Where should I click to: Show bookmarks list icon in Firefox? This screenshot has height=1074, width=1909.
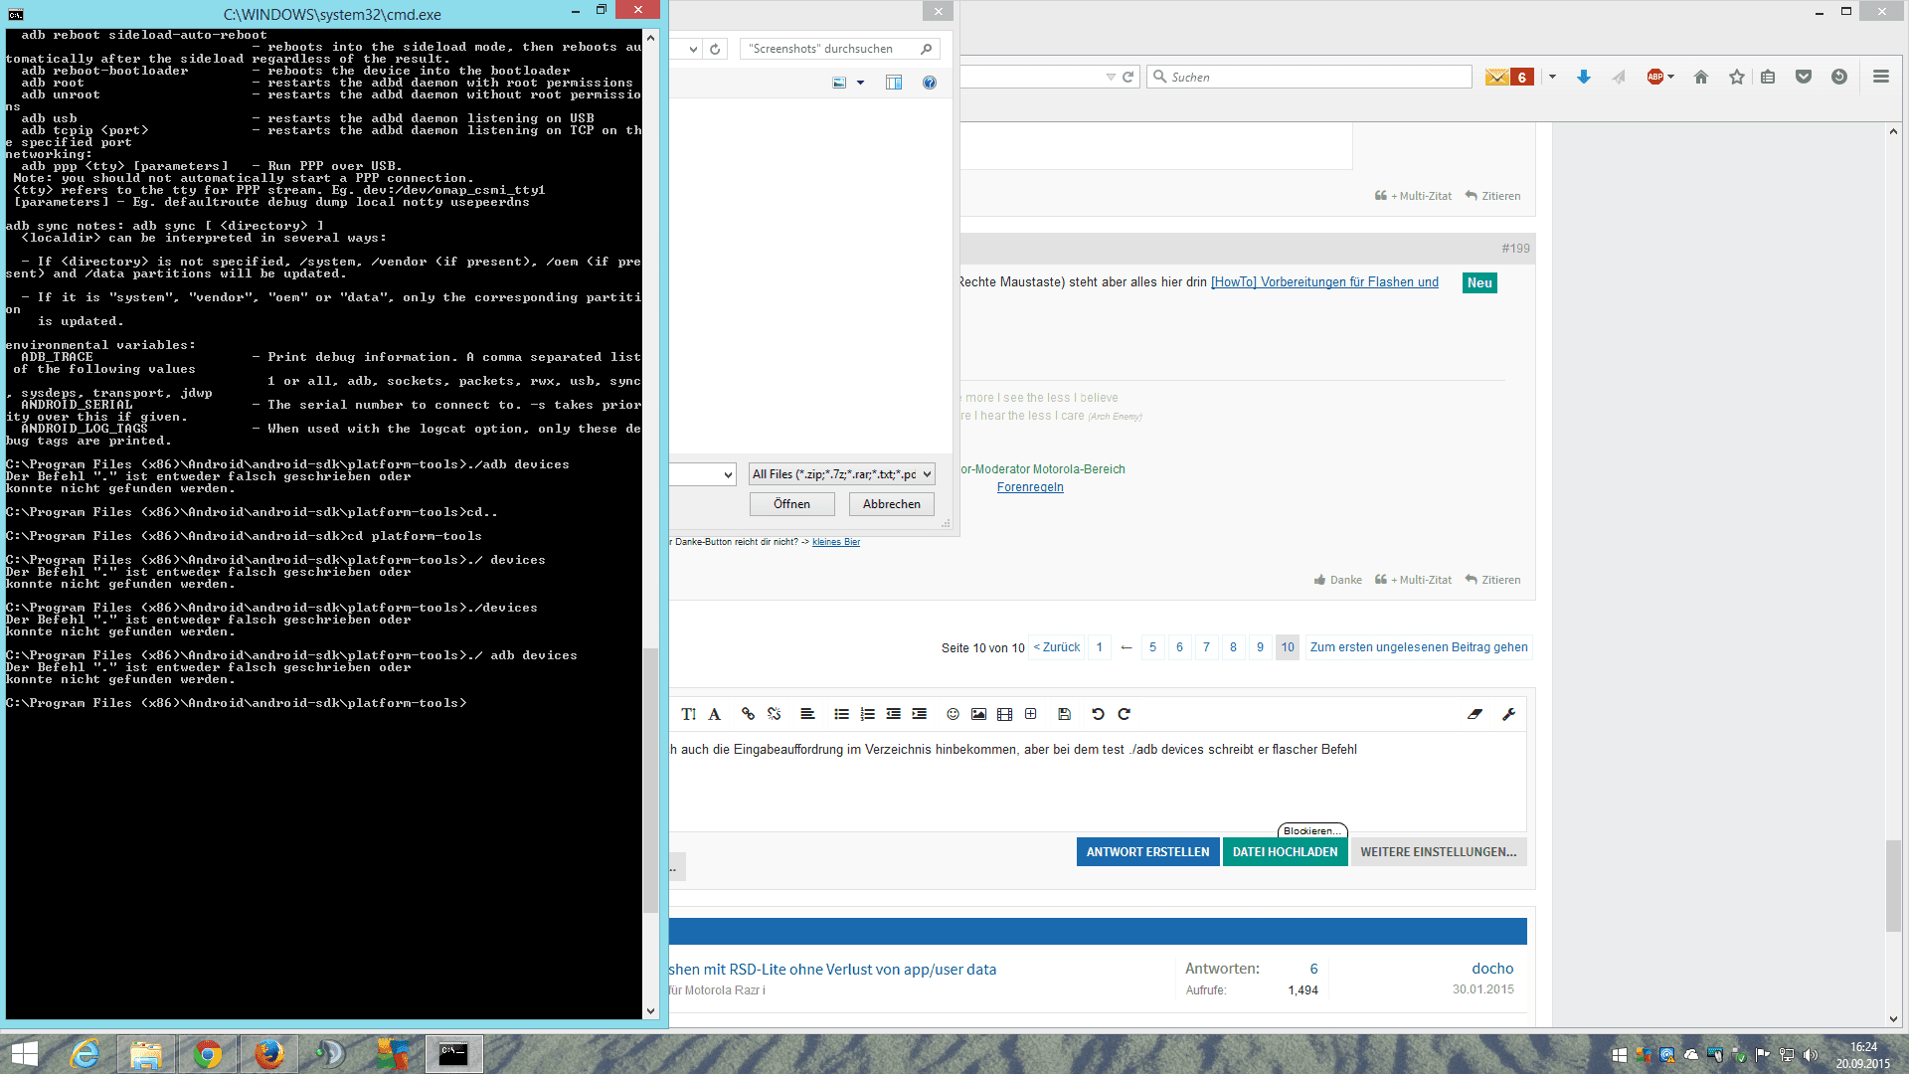[x=1768, y=77]
